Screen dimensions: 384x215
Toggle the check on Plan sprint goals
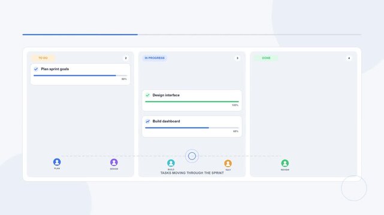pyautogui.click(x=36, y=69)
